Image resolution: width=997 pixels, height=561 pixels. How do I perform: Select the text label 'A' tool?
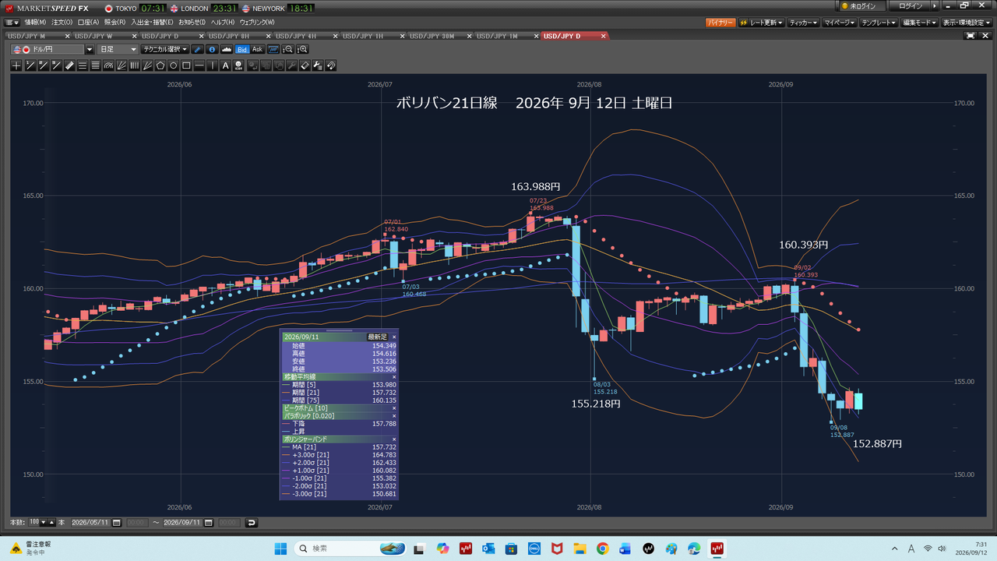click(227, 65)
